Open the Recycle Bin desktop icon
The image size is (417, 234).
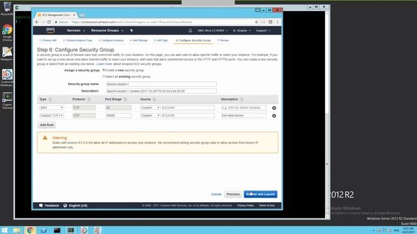click(7, 8)
